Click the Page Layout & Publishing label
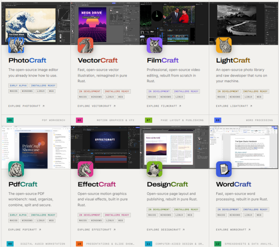 [182, 120]
